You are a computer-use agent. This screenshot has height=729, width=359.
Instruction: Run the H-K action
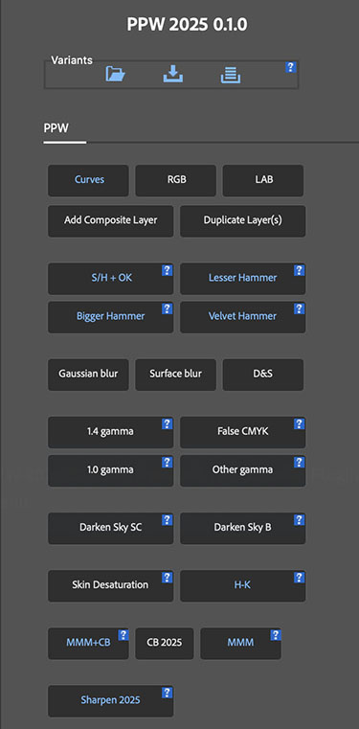242,586
